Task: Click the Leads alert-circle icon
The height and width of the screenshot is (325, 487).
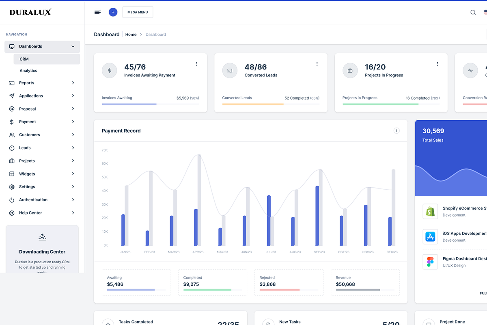Action: [11, 148]
